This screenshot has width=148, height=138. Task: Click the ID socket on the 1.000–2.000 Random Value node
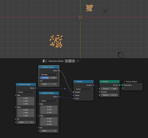coord(16,119)
